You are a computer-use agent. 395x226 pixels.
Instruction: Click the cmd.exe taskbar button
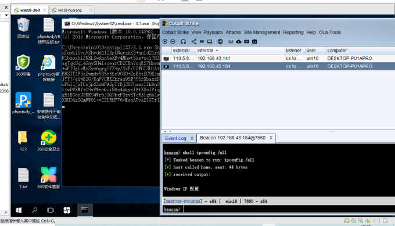pyautogui.click(x=85, y=210)
